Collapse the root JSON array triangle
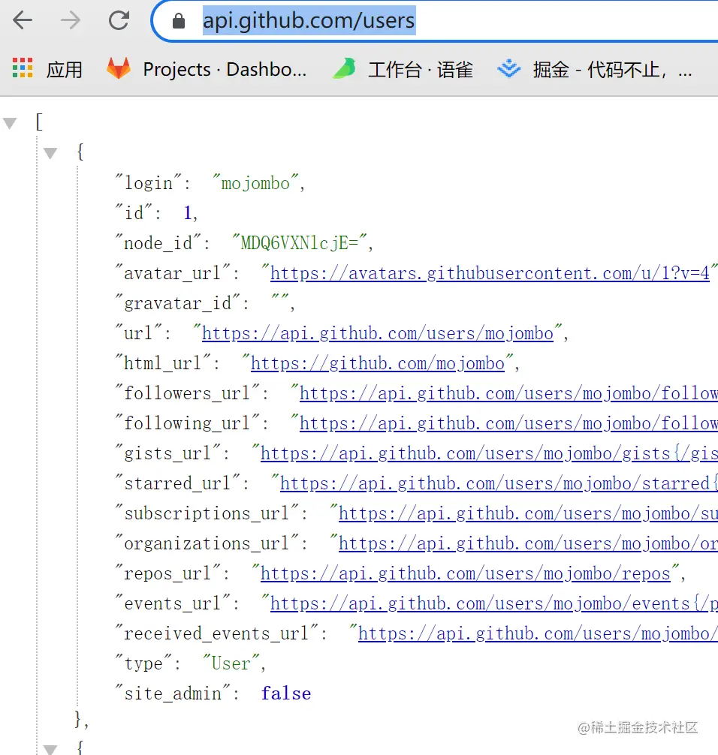 tap(10, 123)
